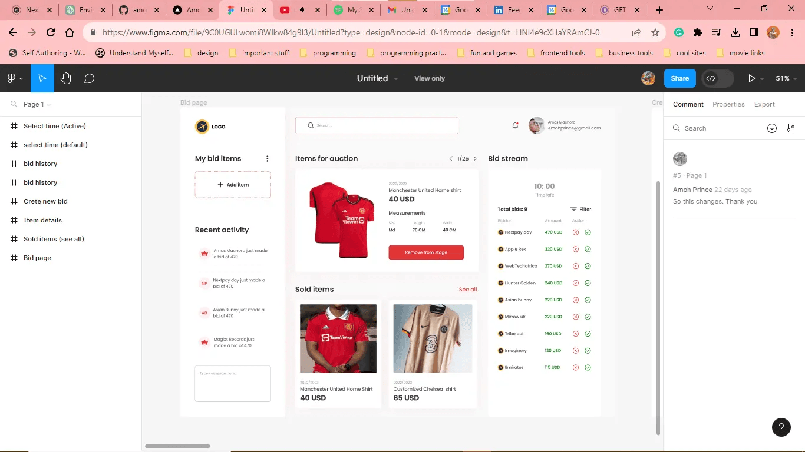
Task: Switch to the Properties tab
Action: click(728, 104)
